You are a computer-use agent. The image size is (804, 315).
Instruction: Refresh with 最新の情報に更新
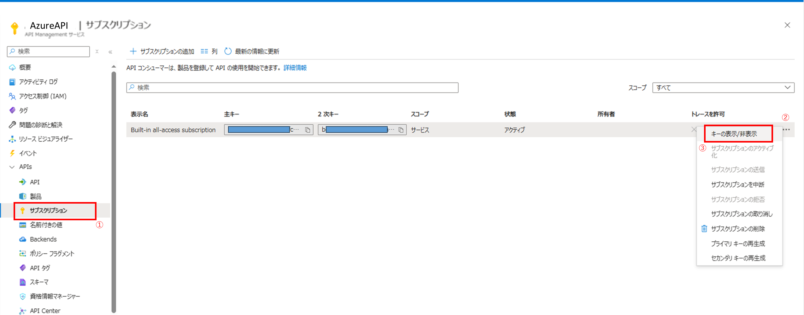tap(251, 51)
